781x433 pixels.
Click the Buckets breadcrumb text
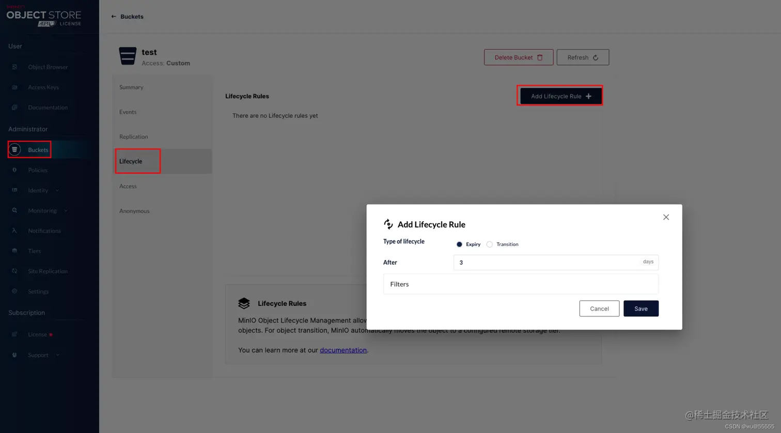(132, 17)
